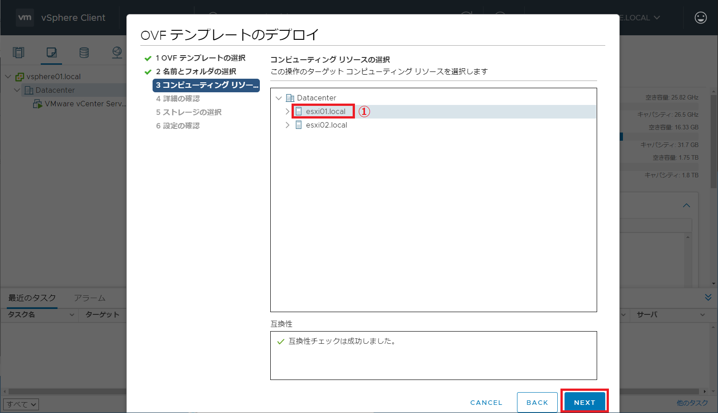Select step 4 詳細の確認
This screenshot has width=718, height=413.
[178, 99]
